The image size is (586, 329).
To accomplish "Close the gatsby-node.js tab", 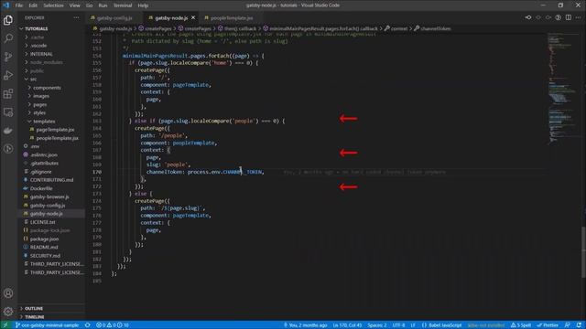I will [193, 17].
